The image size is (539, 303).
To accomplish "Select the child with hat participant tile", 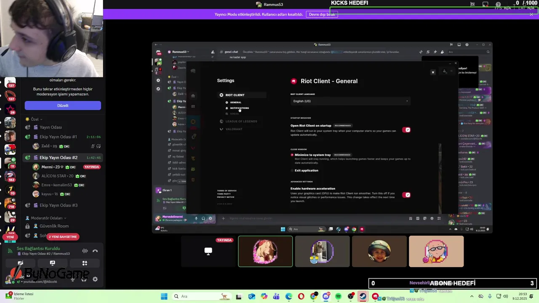I will [x=379, y=251].
